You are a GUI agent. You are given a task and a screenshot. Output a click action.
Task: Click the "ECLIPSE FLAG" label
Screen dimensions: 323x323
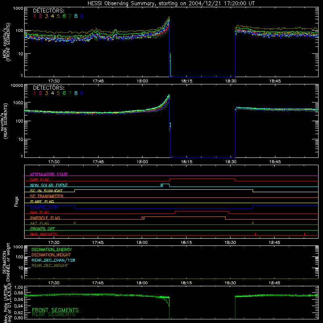pos(44,207)
